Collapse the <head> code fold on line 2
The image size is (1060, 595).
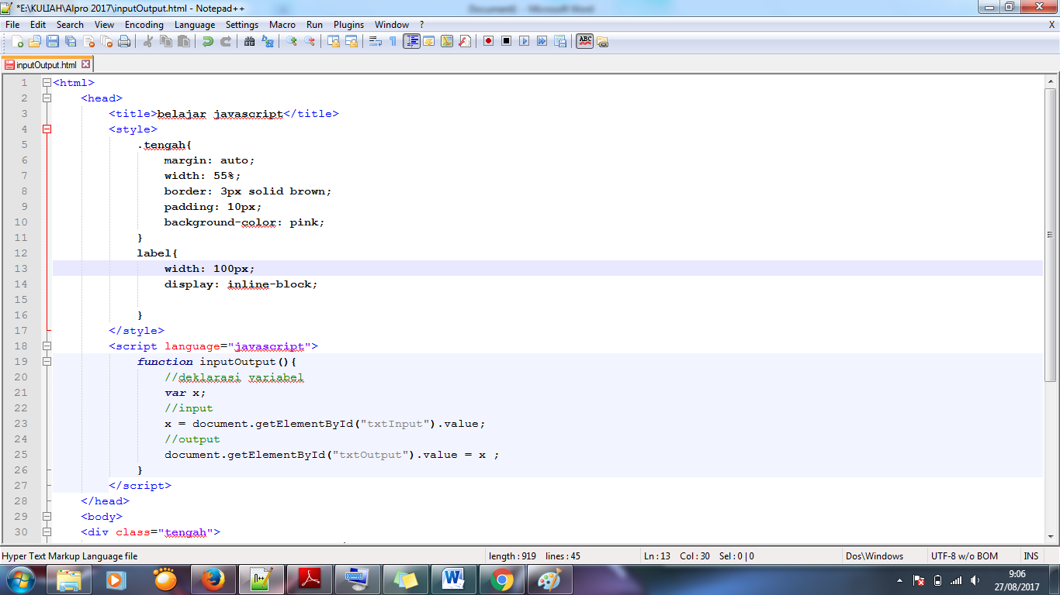[47, 98]
